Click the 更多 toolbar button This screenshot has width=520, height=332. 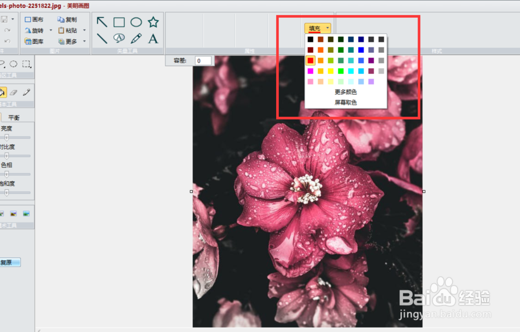point(67,42)
